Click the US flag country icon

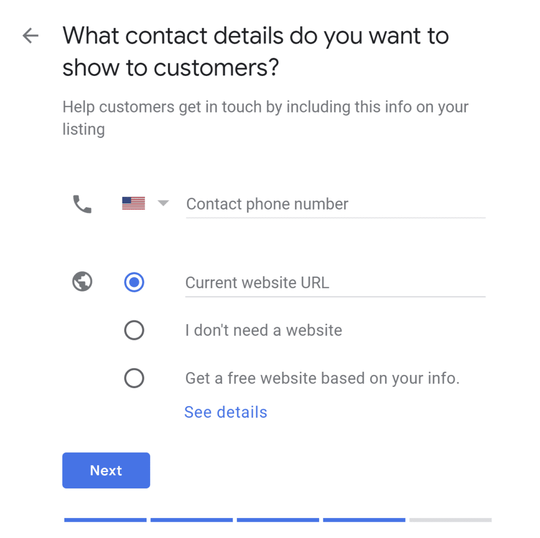[133, 203]
